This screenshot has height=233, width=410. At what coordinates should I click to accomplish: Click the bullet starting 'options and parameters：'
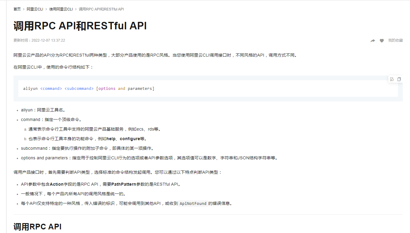point(149,158)
